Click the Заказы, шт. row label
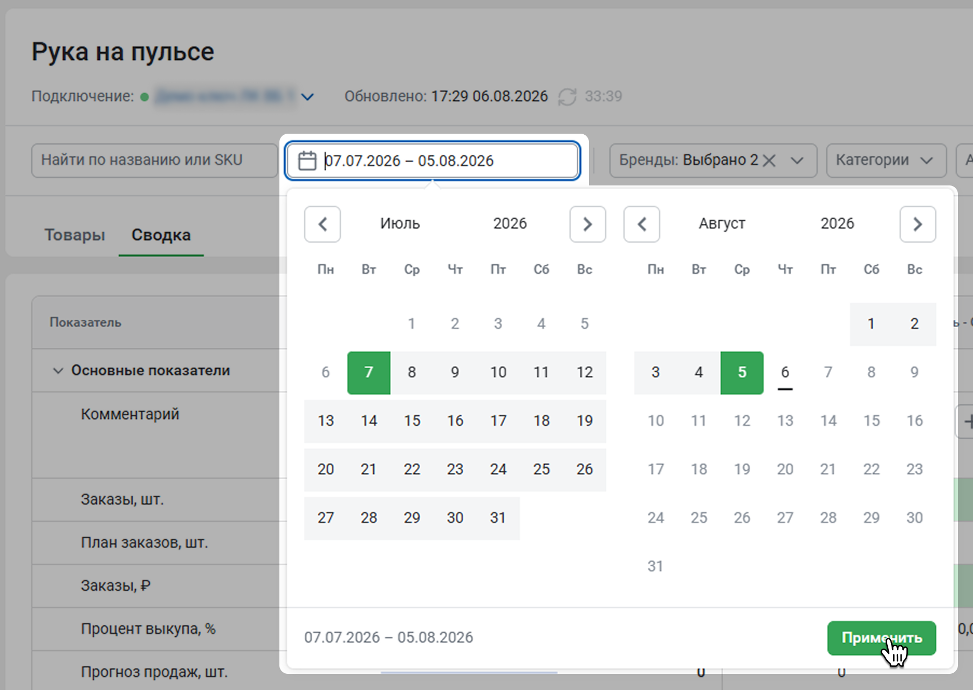 tap(122, 500)
